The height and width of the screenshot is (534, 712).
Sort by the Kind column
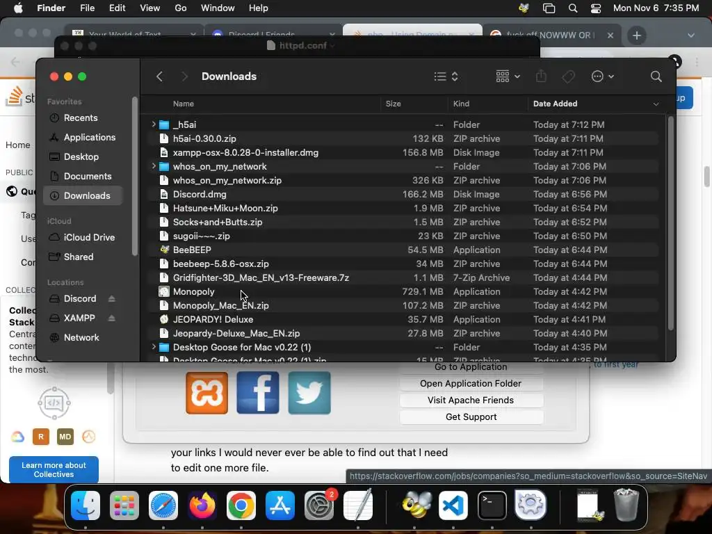click(462, 104)
